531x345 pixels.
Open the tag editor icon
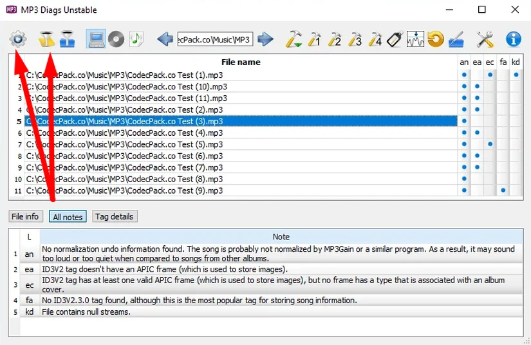click(x=395, y=39)
